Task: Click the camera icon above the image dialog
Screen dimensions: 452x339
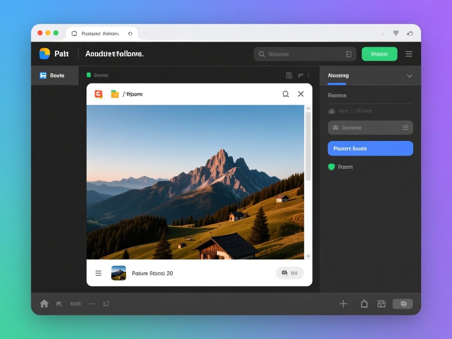Action: tap(289, 75)
